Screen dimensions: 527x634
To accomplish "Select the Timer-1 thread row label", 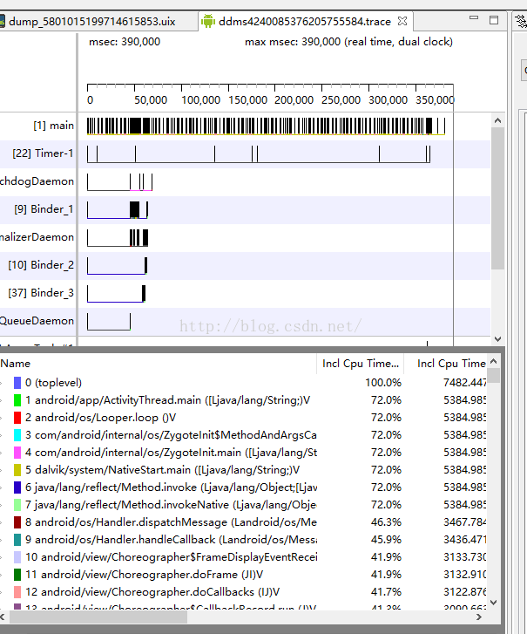I will pos(43,153).
